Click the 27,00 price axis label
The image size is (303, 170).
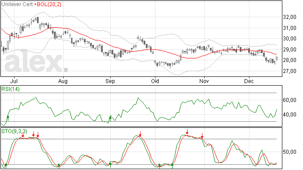289,71
